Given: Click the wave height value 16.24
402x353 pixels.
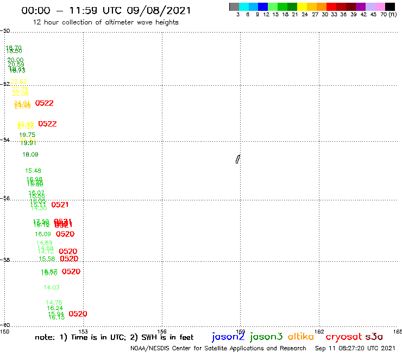Looking at the screenshot, I should click(55, 308).
